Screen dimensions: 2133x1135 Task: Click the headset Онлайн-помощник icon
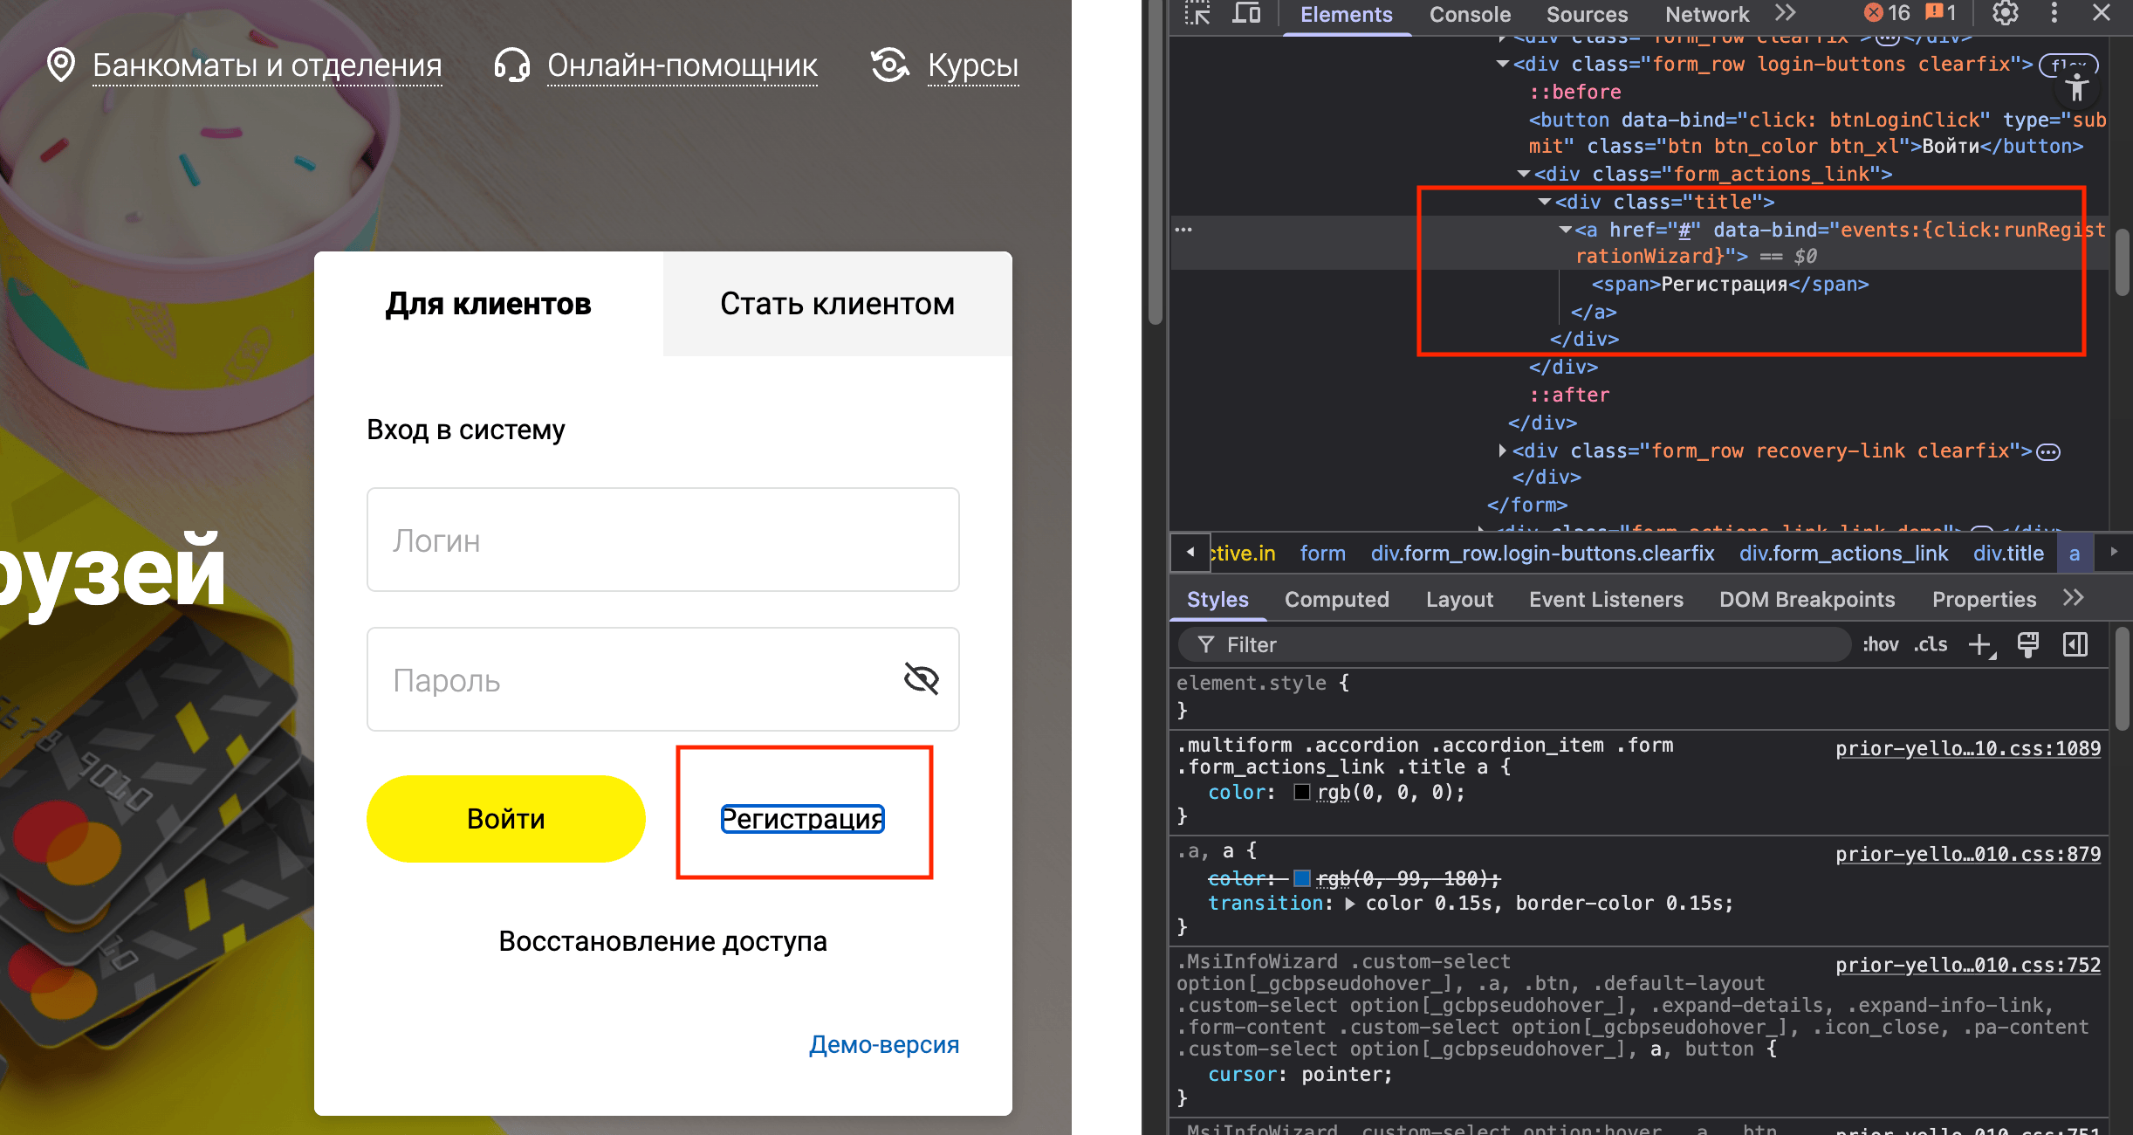pyautogui.click(x=512, y=65)
